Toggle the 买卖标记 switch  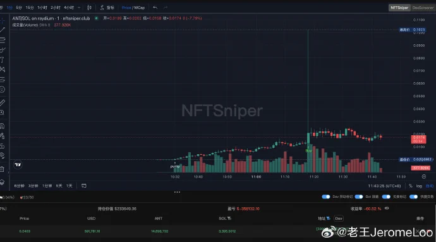point(386,197)
